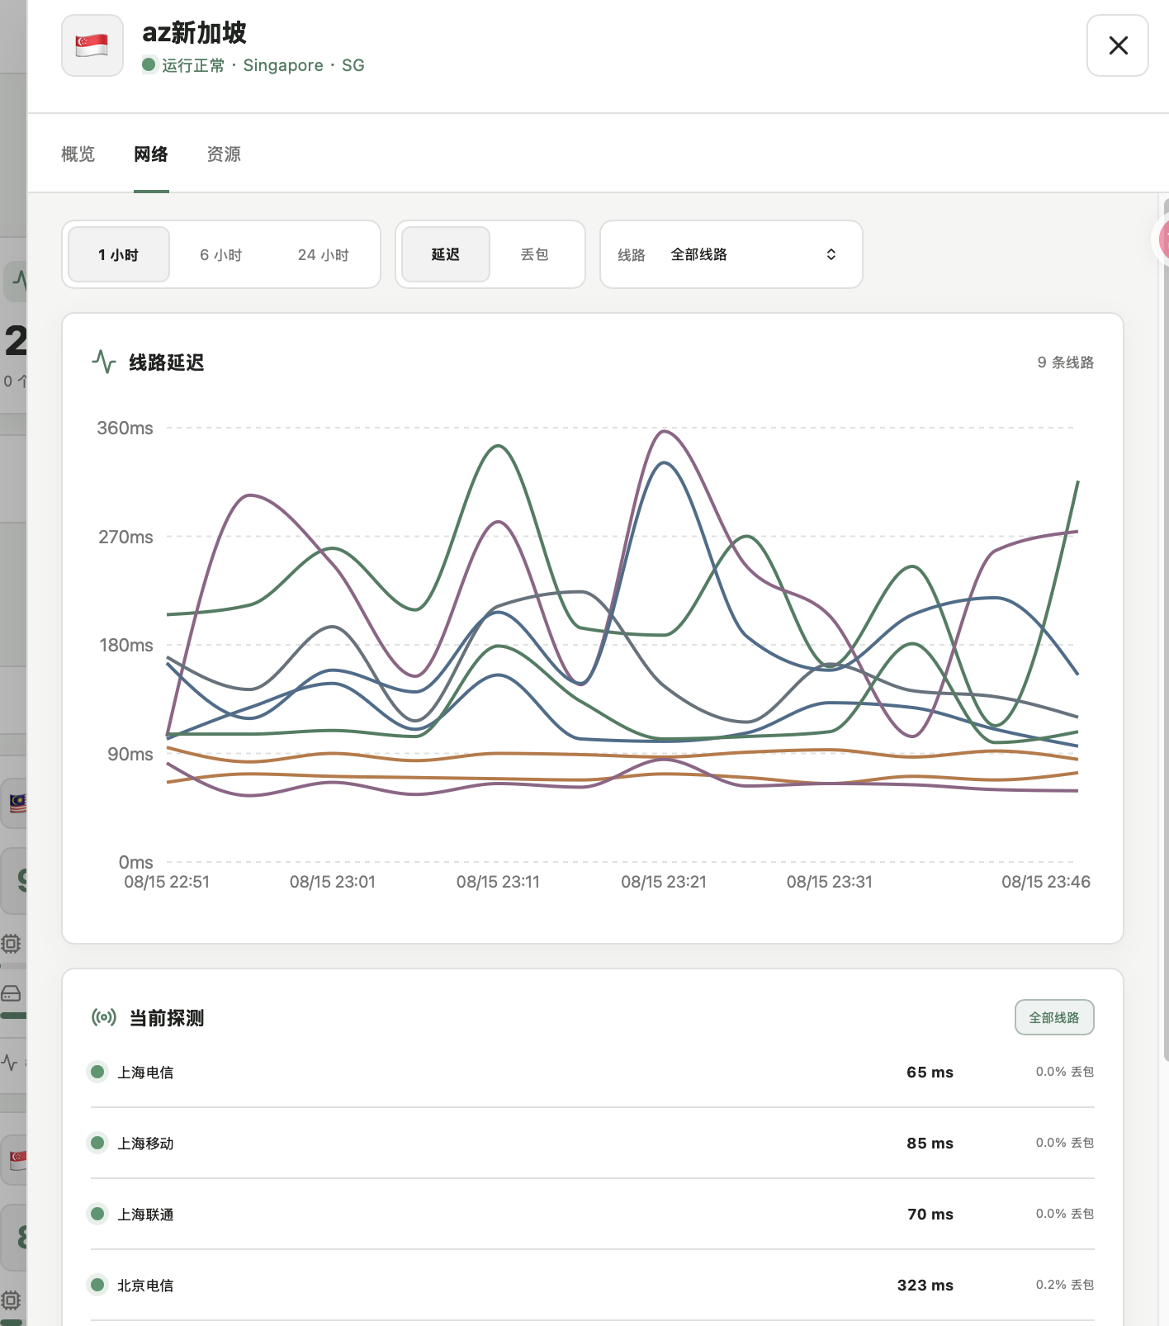This screenshot has width=1169, height=1326.
Task: Close the az新加坡 detail panel
Action: coord(1118,45)
